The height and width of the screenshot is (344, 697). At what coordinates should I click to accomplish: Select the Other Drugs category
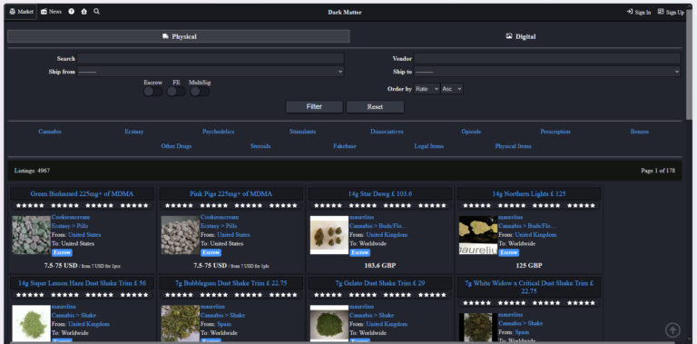point(176,146)
